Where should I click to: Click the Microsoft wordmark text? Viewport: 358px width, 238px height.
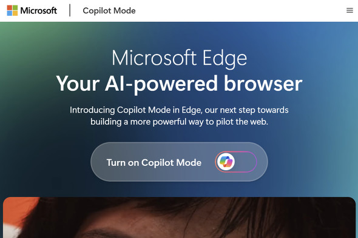[39, 10]
